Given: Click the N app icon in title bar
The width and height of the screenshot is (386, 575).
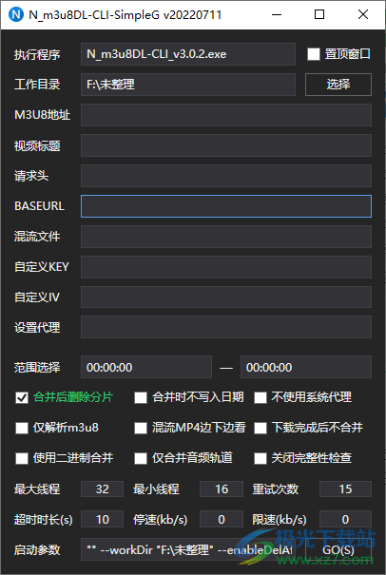Looking at the screenshot, I should [15, 14].
